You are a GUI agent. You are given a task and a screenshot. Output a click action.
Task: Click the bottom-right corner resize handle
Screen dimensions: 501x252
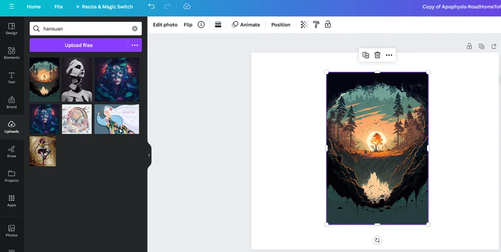click(428, 224)
